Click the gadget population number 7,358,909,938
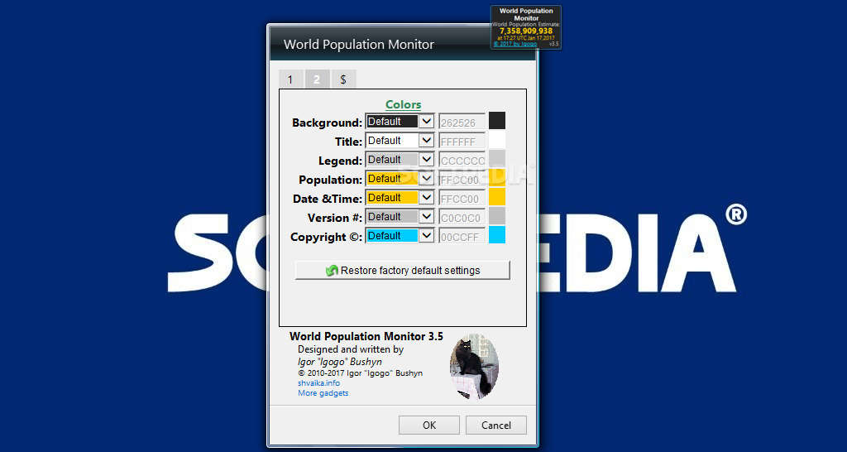The image size is (847, 452). point(526,31)
